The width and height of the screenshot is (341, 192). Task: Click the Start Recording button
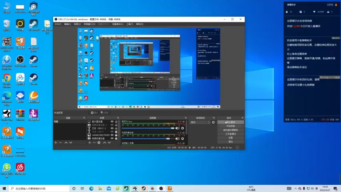(231, 126)
